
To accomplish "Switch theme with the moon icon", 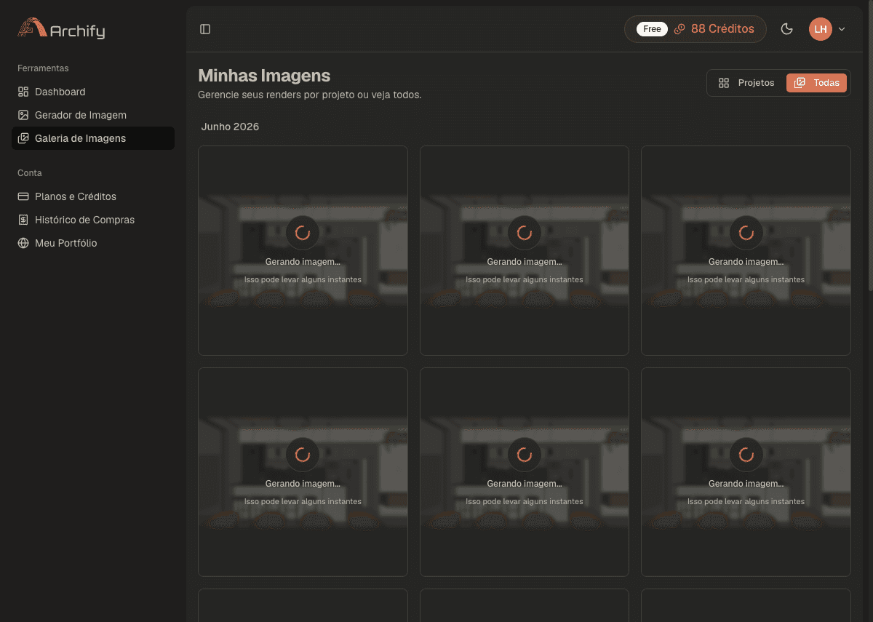I will (x=786, y=29).
